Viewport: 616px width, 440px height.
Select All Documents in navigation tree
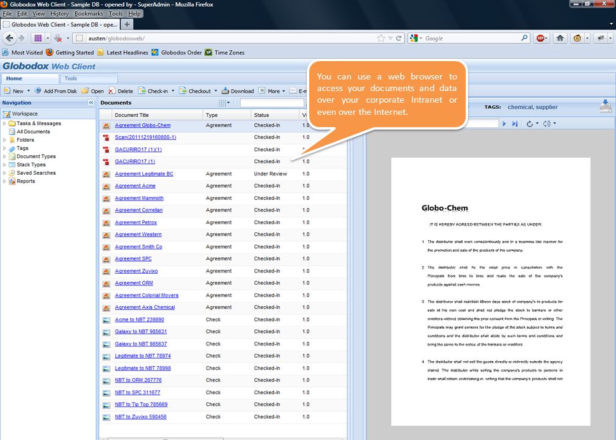(33, 131)
